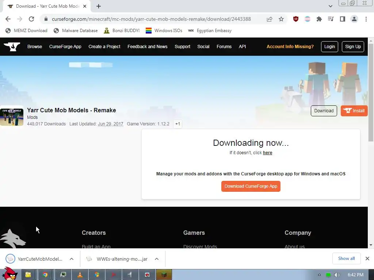Click the CurseForge anvil logo

pyautogui.click(x=12, y=47)
